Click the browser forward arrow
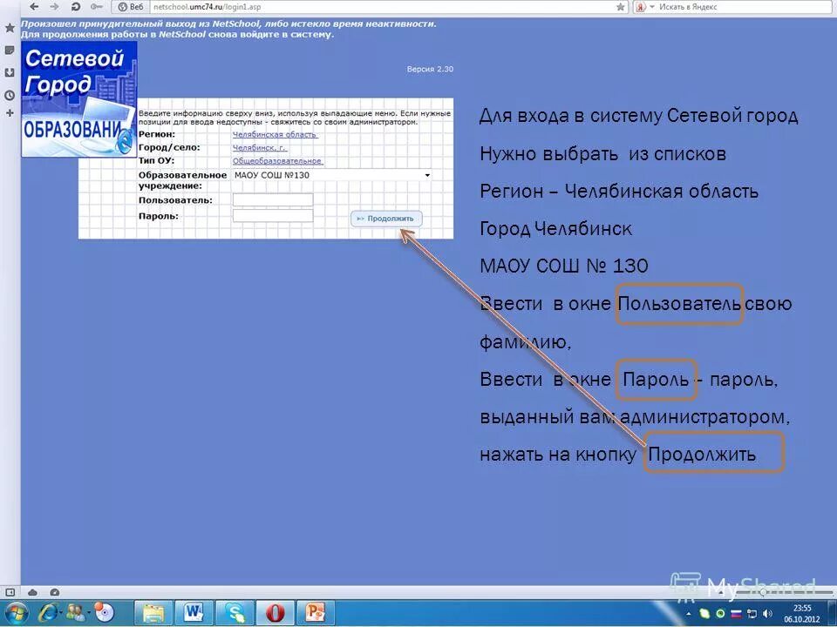Screen dimensions: 837x627 [x=54, y=6]
